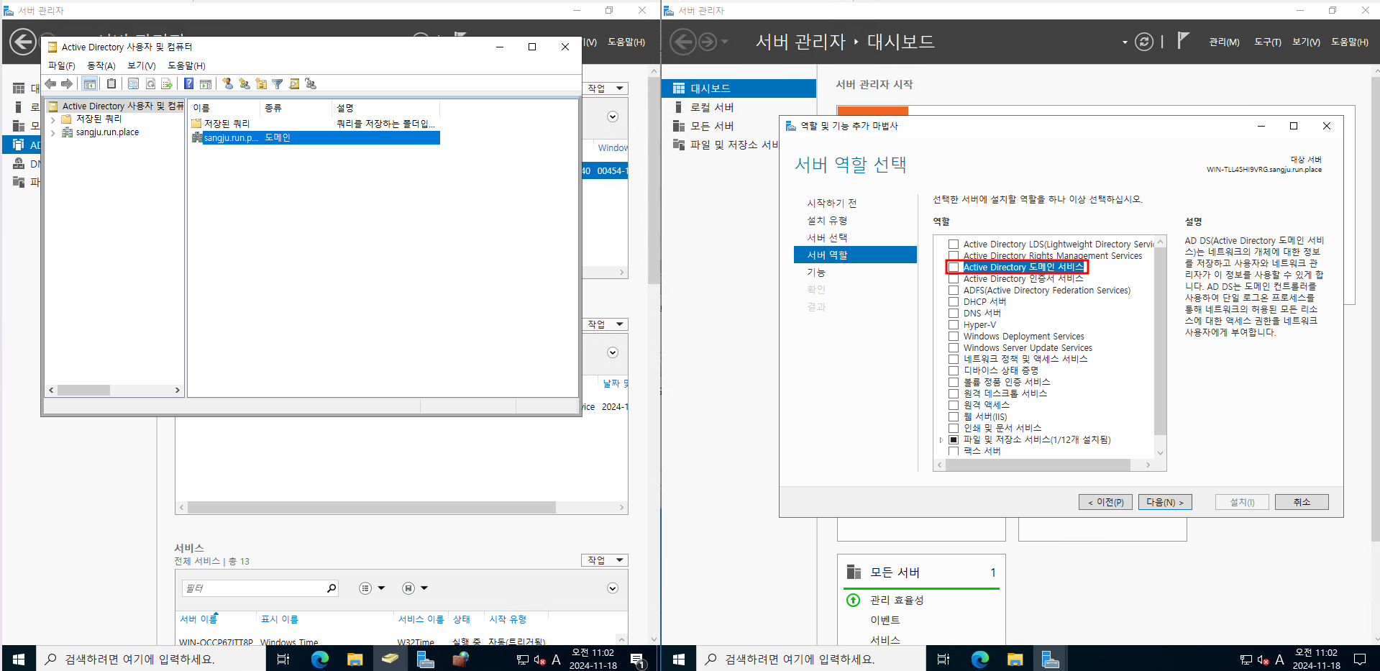Open Properties via the AD Users toolbar icon
1380x671 pixels.
pos(133,83)
